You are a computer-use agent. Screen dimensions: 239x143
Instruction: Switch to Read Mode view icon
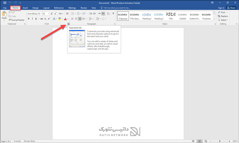[193, 141]
